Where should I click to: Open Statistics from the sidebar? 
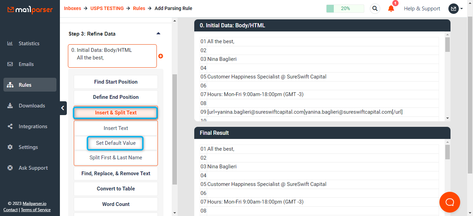pyautogui.click(x=29, y=43)
